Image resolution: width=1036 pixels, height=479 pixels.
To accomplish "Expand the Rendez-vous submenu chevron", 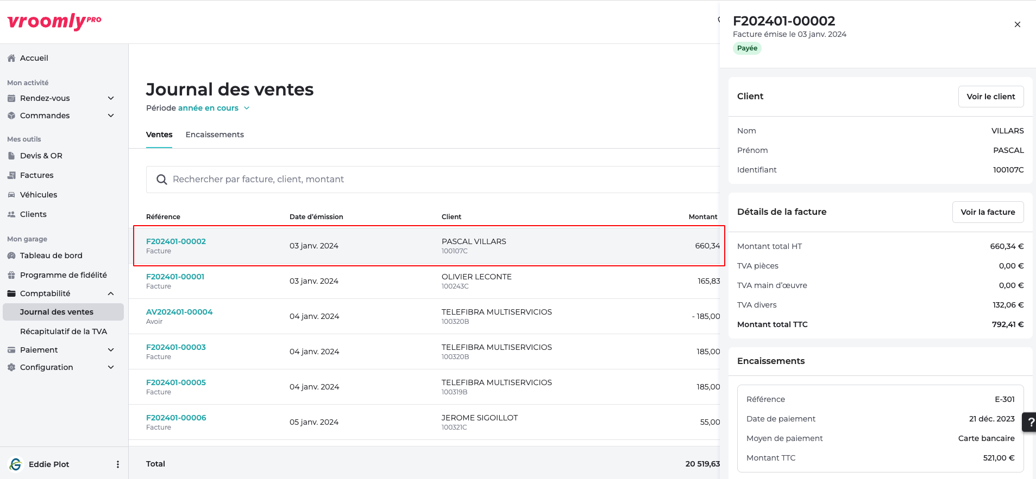I will click(x=111, y=98).
